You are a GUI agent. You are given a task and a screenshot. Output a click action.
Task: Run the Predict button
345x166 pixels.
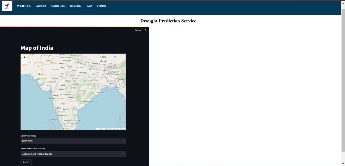pyautogui.click(x=26, y=162)
